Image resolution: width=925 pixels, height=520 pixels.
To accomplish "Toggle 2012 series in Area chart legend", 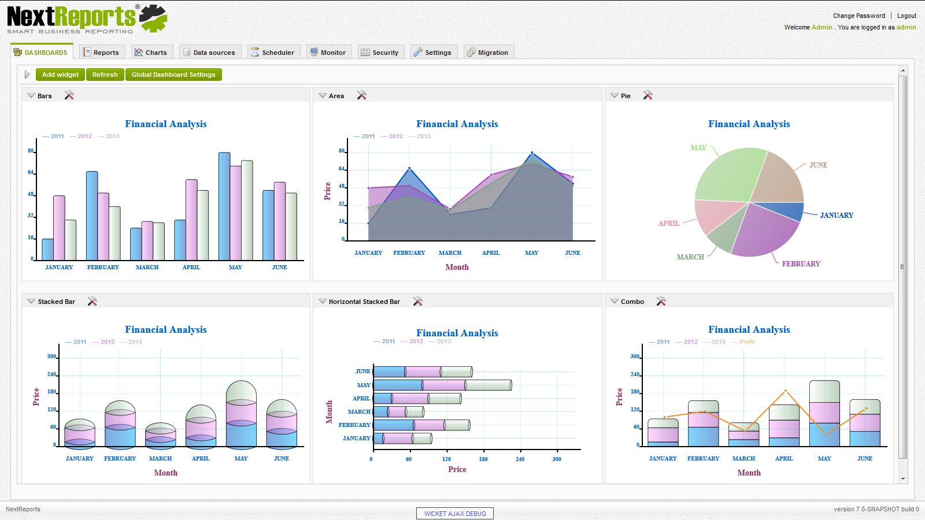I will 392,136.
